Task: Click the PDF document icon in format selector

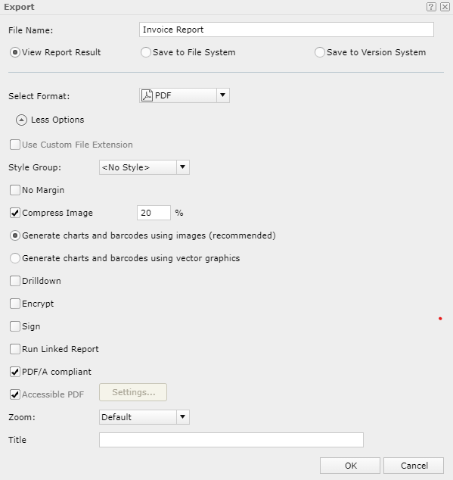Action: pyautogui.click(x=147, y=95)
